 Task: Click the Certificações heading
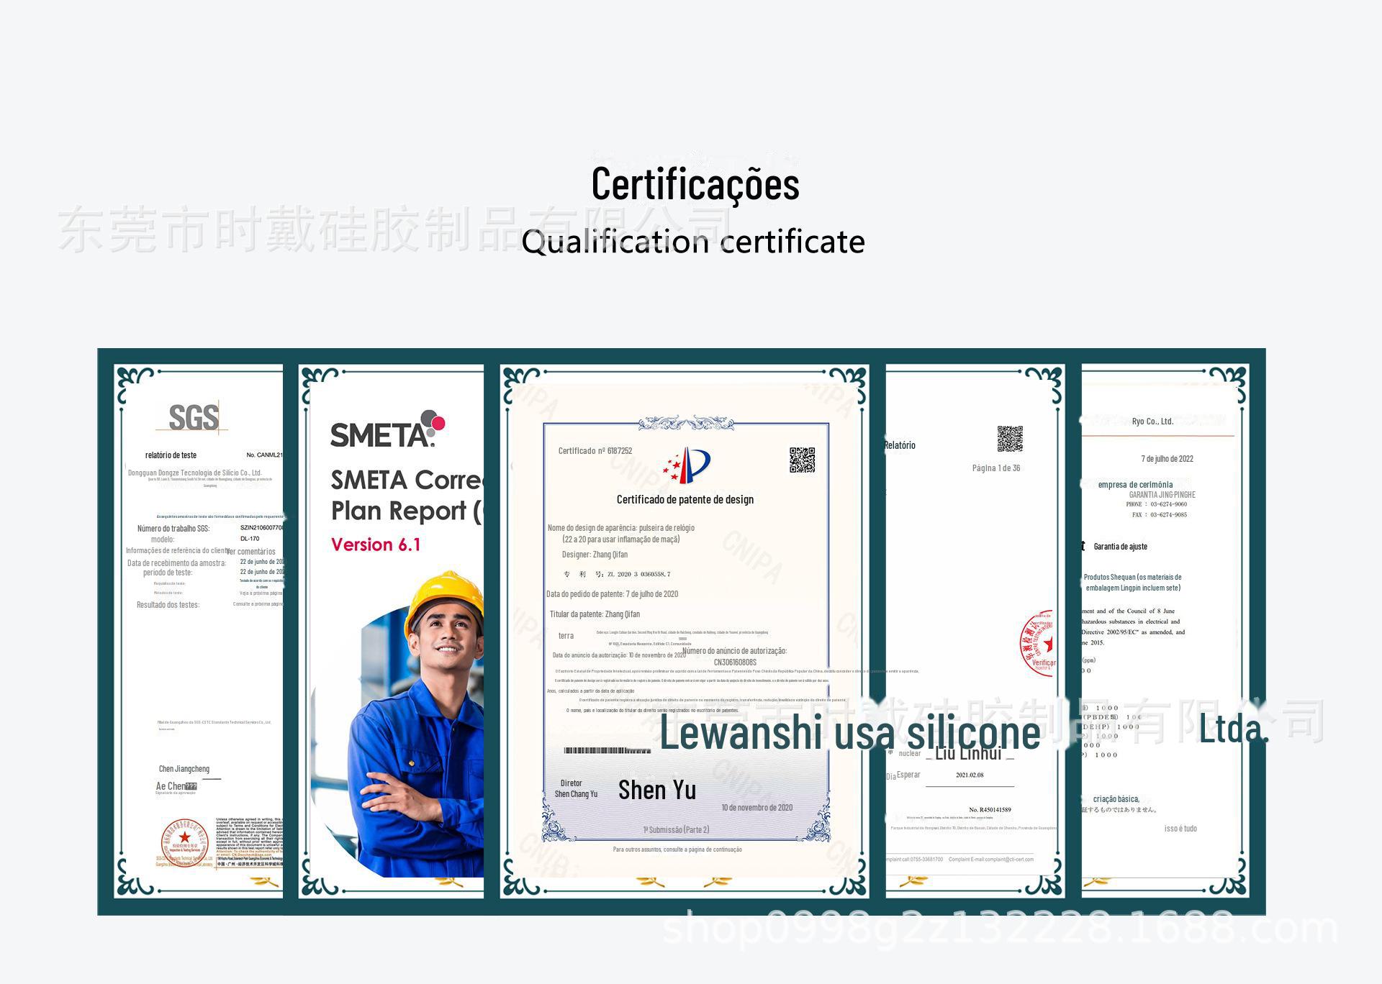coord(695,184)
